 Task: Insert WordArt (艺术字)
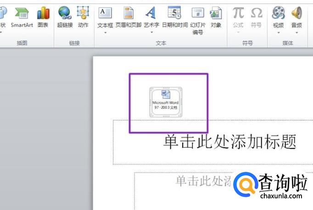tap(151, 17)
